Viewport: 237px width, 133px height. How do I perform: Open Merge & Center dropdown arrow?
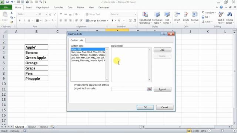coord(107,21)
